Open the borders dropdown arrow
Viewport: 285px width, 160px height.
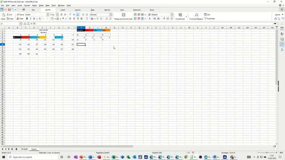coord(55,19)
